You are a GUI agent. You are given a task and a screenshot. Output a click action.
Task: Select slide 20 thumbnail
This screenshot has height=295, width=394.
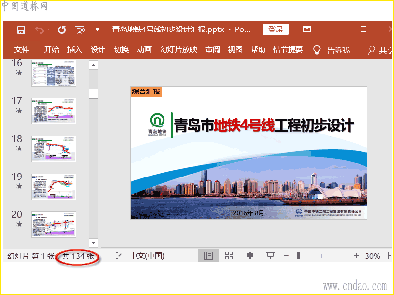click(54, 225)
